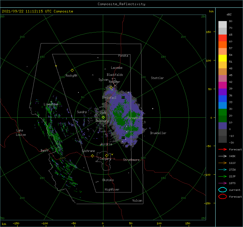Click the Sylvan label
The height and width of the screenshot is (227, 243).
pyautogui.click(x=103, y=80)
